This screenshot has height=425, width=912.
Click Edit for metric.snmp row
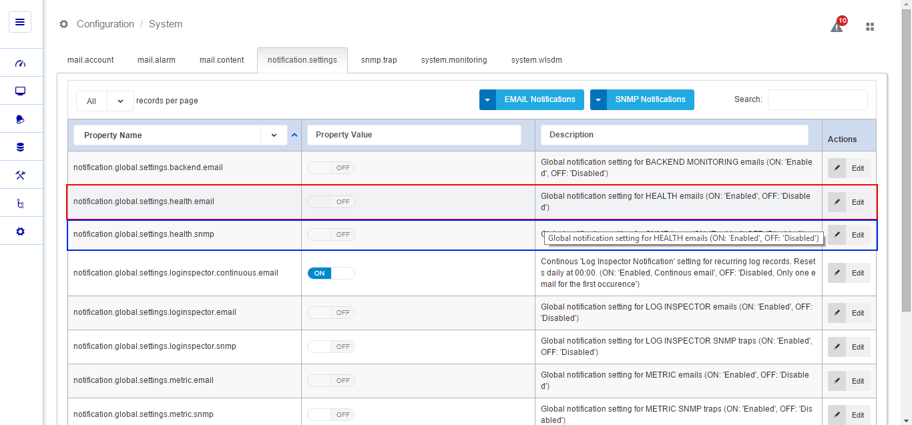pyautogui.click(x=849, y=415)
